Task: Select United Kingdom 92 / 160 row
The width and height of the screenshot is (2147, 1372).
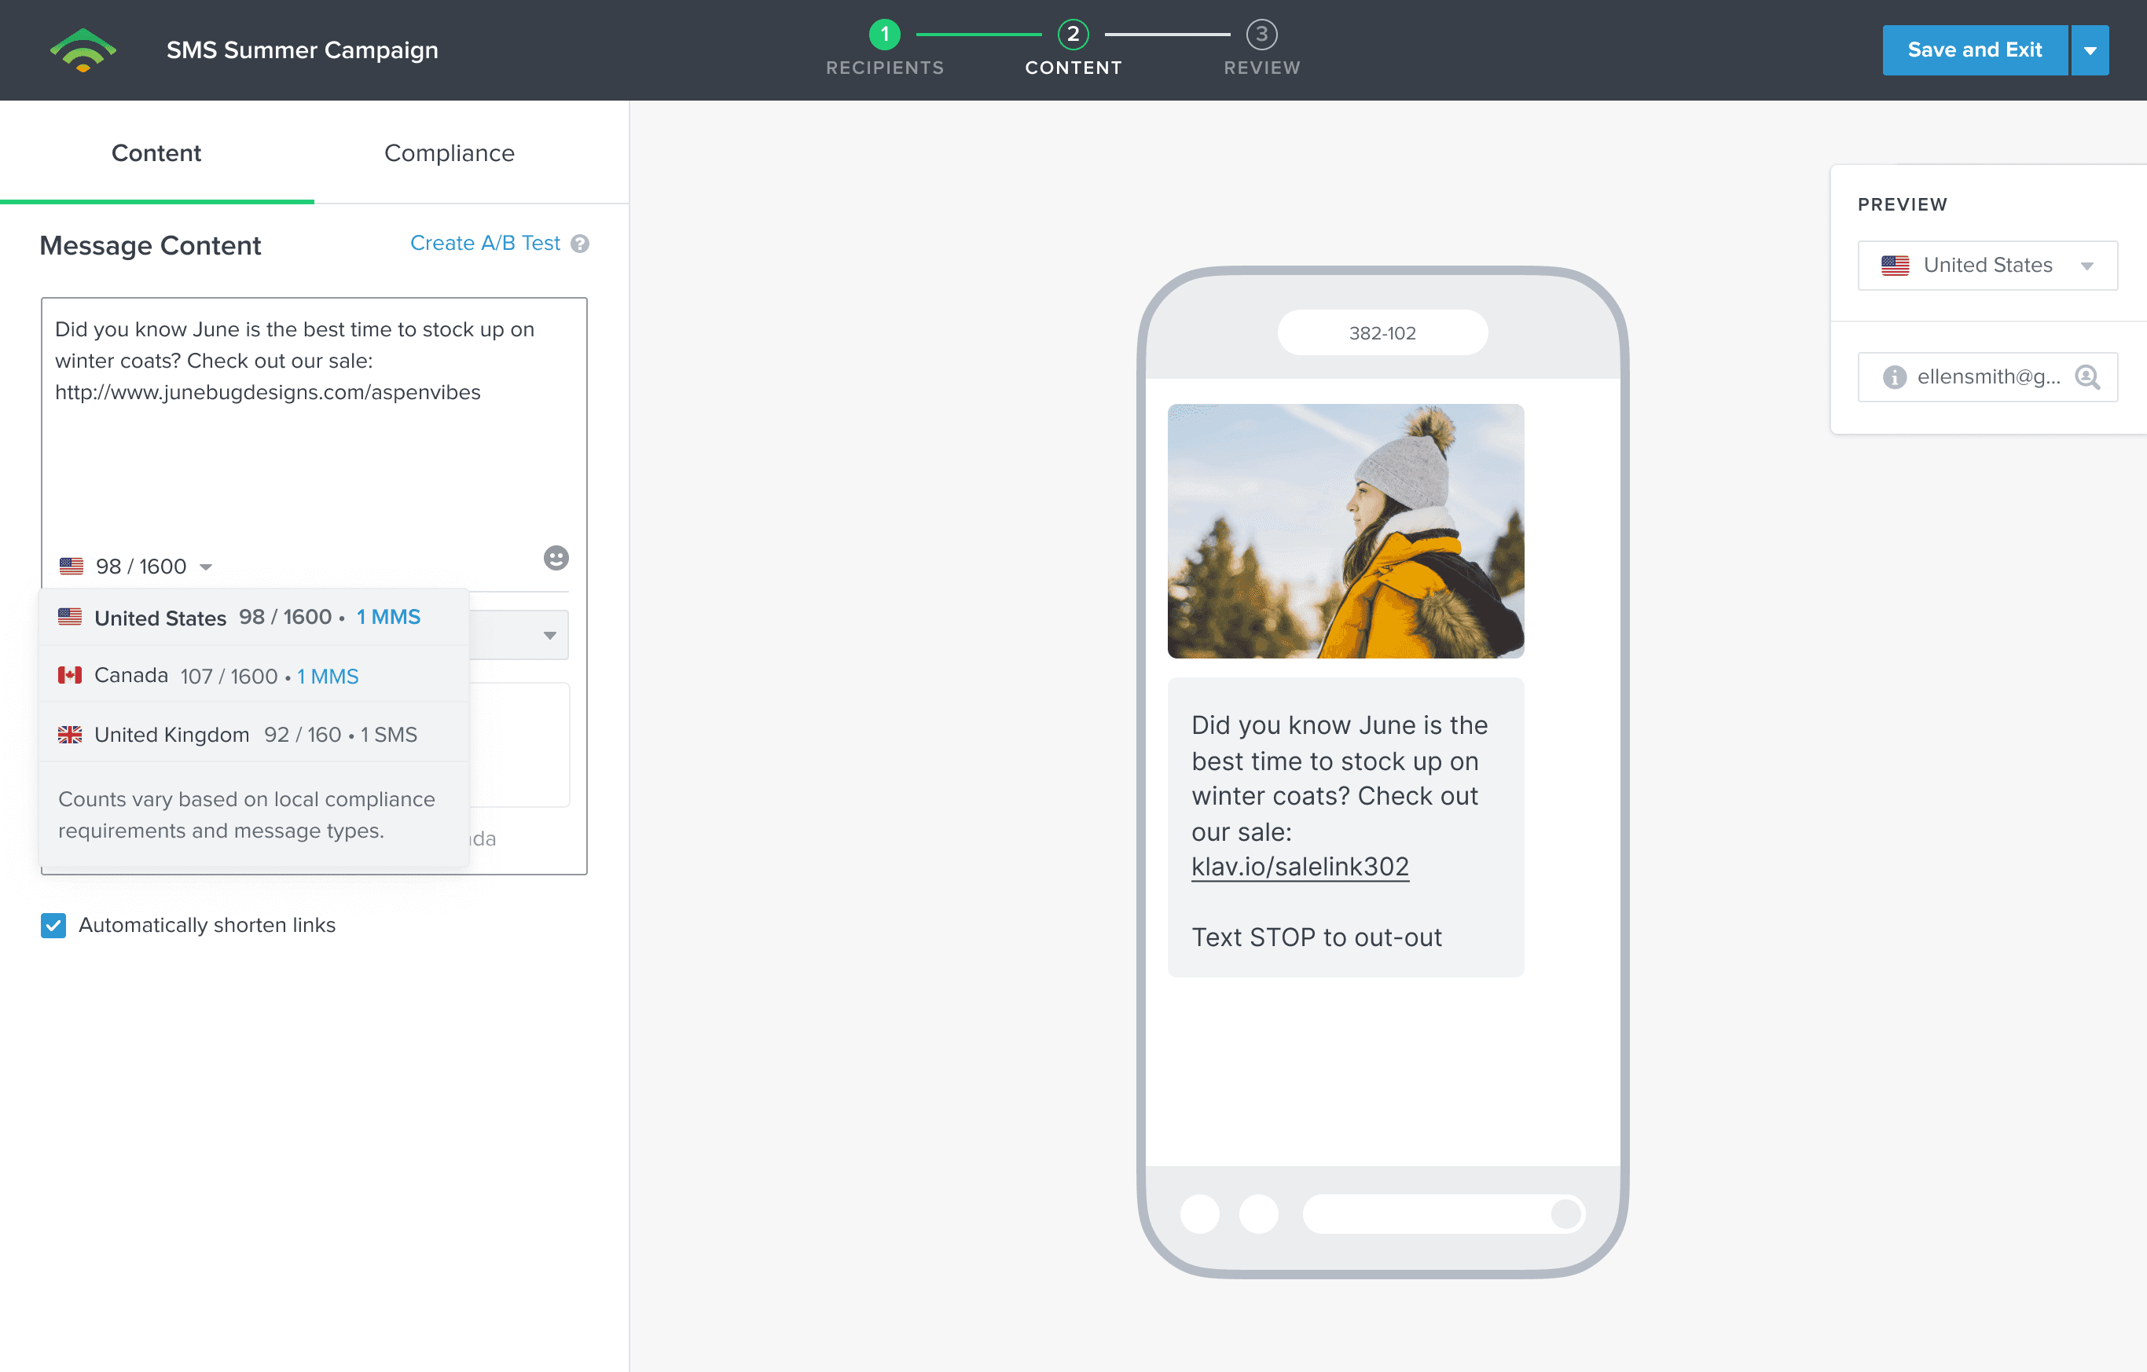Action: [253, 734]
